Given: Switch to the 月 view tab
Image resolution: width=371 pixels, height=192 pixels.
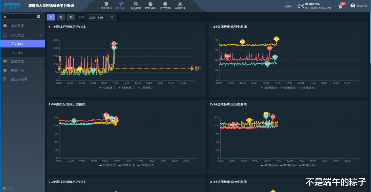Looking at the screenshot, I should [61, 17].
